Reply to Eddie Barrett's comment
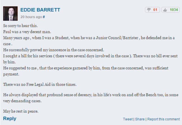The image size is (182, 125). click(10, 119)
